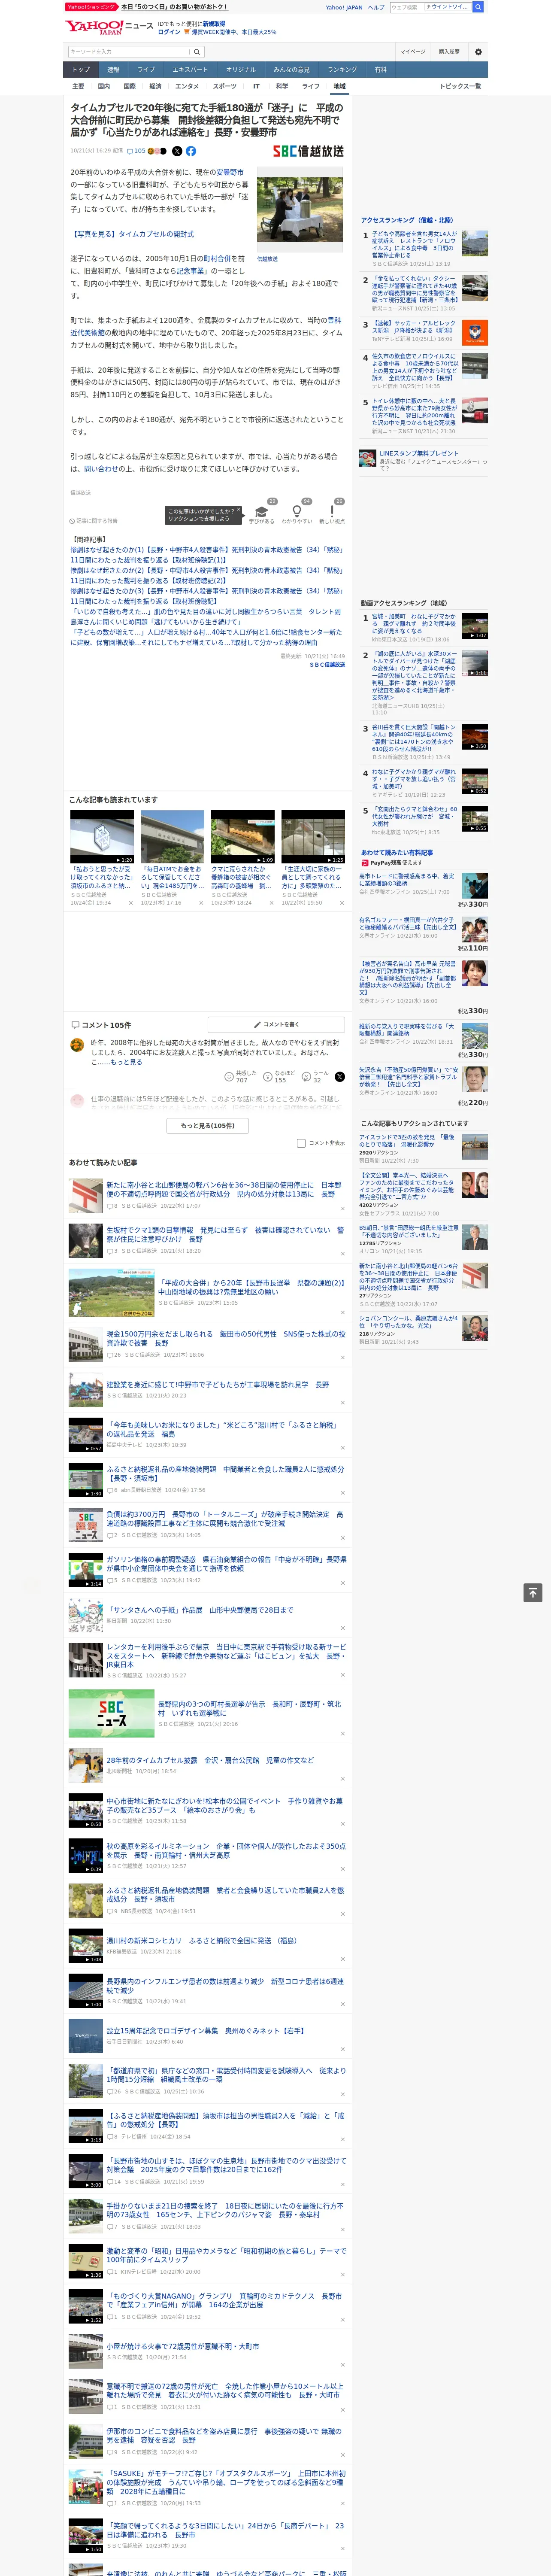Open トピックス一覧 link
551x2576 pixels.
[x=460, y=86]
